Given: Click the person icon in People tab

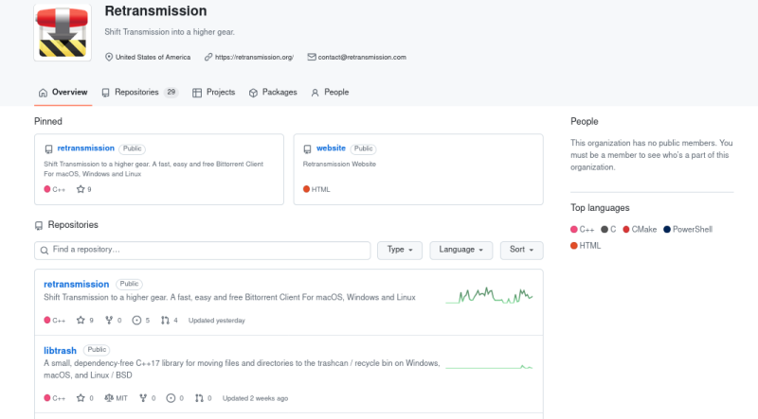Looking at the screenshot, I should (315, 93).
